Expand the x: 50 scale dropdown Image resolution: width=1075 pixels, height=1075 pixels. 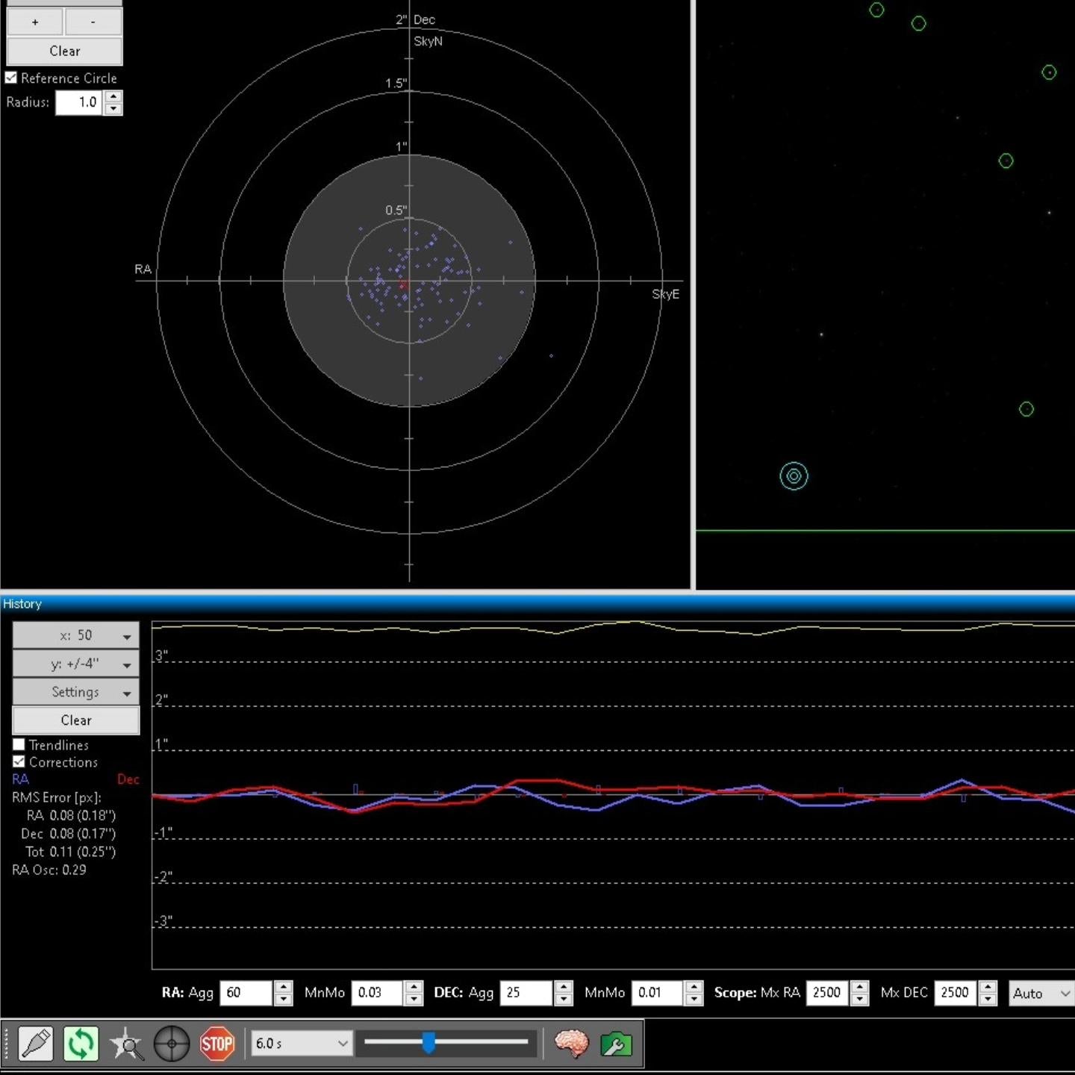coord(75,635)
